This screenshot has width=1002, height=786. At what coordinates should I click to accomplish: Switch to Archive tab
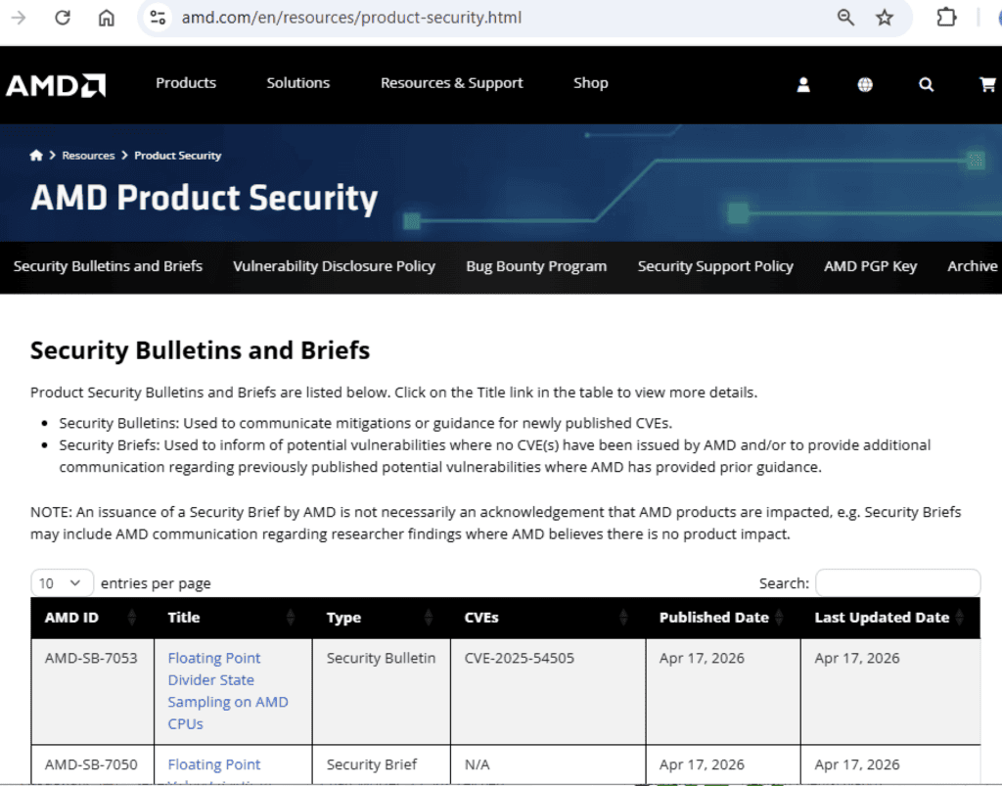point(972,266)
